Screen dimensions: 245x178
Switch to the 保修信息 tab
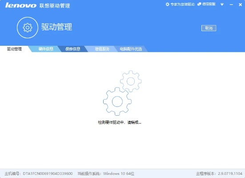click(x=73, y=49)
